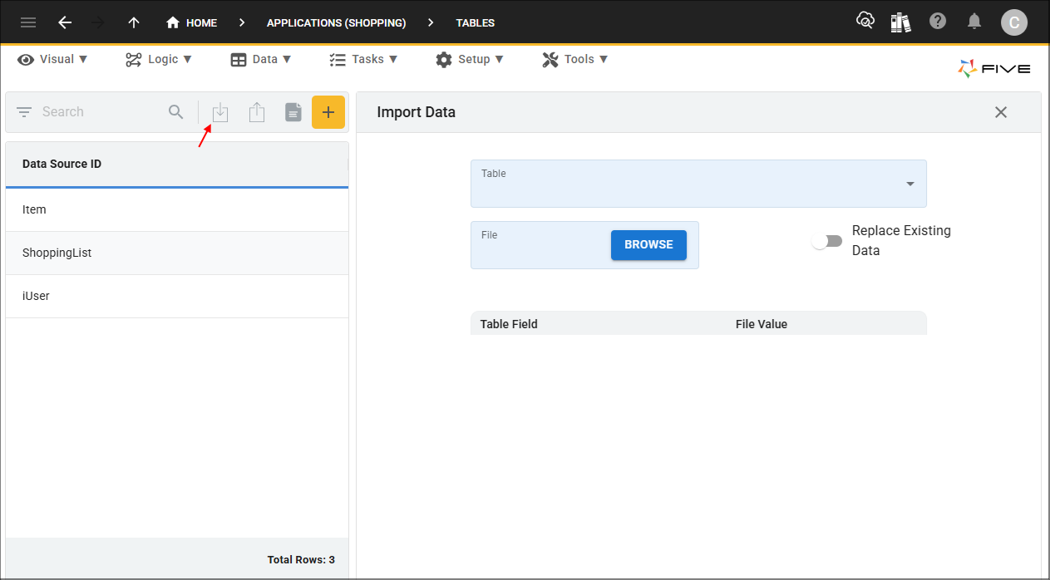Viewport: 1050px width, 580px height.
Task: Open the Tasks menu
Action: point(363,59)
